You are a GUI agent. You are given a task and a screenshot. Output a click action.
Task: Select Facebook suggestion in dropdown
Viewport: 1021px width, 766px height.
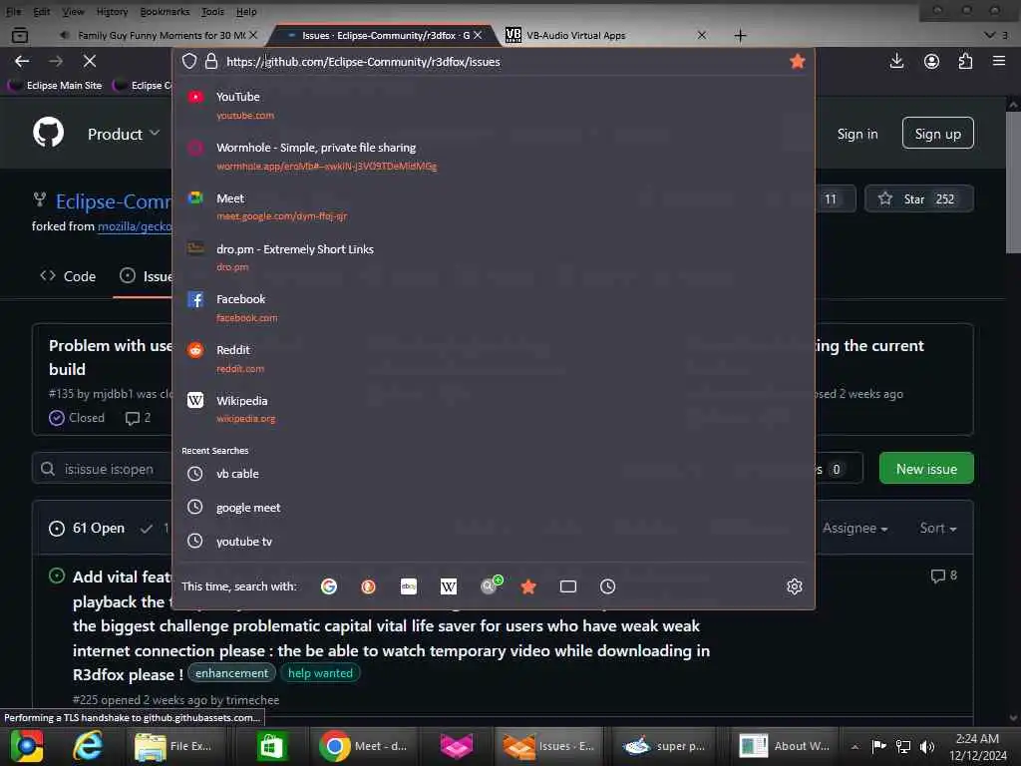tap(494, 307)
